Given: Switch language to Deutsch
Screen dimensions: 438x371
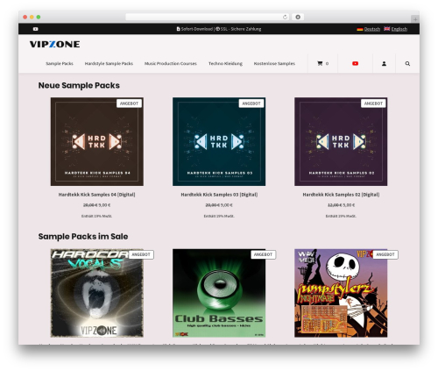Looking at the screenshot, I should [x=372, y=29].
